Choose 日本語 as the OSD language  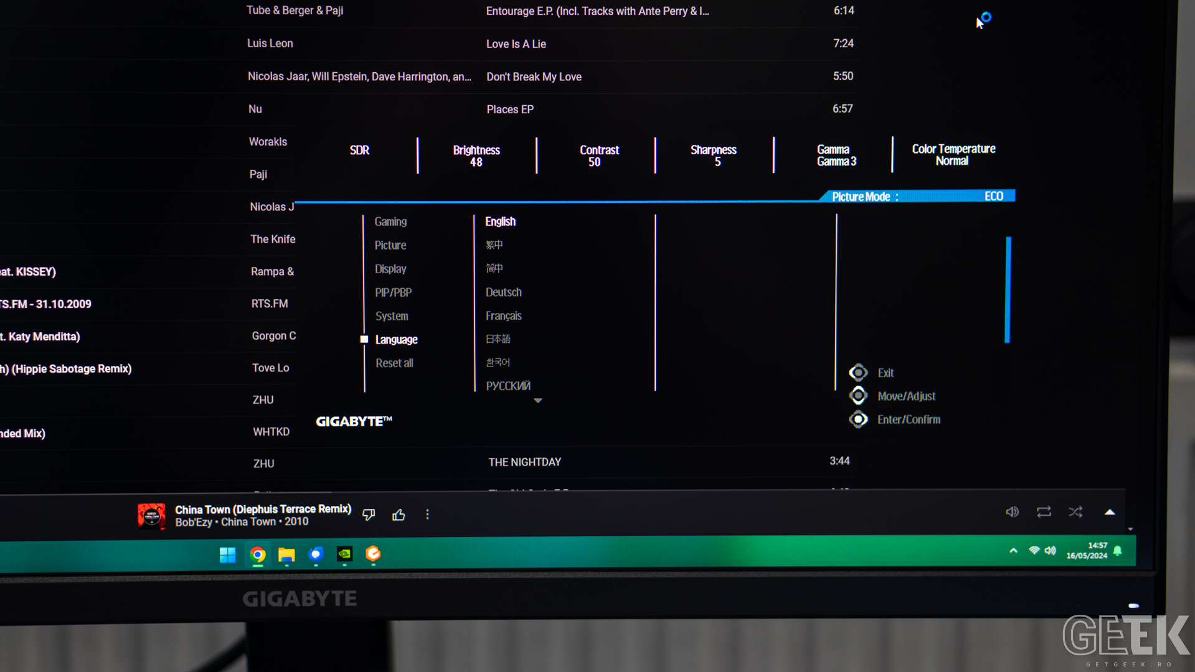coord(498,339)
